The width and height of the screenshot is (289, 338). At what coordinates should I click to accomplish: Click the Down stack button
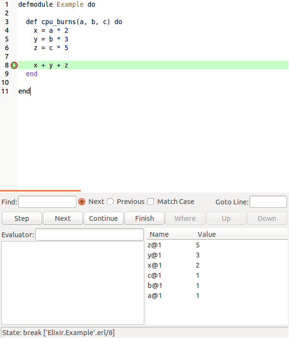[x=267, y=218]
